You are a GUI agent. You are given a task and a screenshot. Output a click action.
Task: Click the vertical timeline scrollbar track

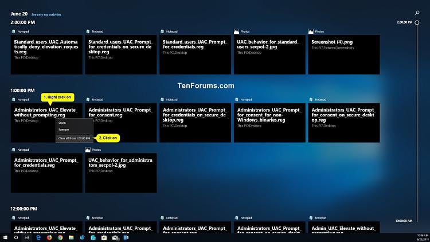click(x=417, y=123)
